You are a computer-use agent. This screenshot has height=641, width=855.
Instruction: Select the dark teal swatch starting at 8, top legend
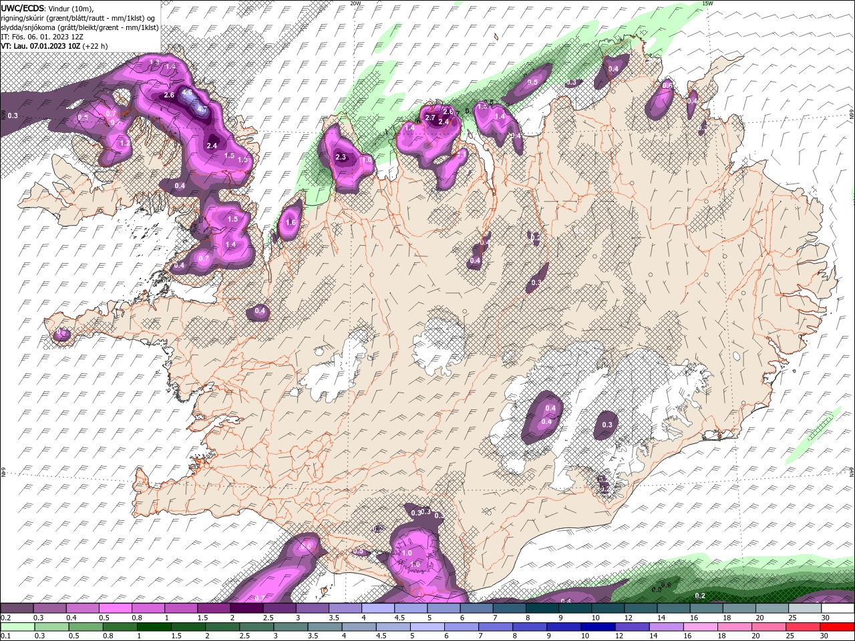click(x=541, y=608)
